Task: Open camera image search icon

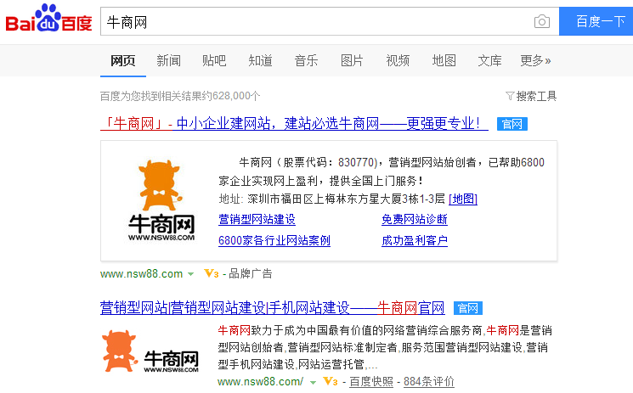Action: pyautogui.click(x=542, y=21)
